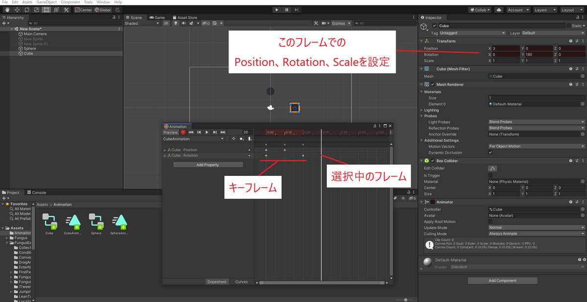Go to next animation keyframe
Screen dimensions: 587x302
(x=215, y=132)
